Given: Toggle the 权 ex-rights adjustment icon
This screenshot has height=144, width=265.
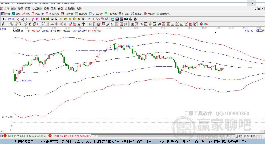Looking at the screenshot, I should click(x=33, y=19).
